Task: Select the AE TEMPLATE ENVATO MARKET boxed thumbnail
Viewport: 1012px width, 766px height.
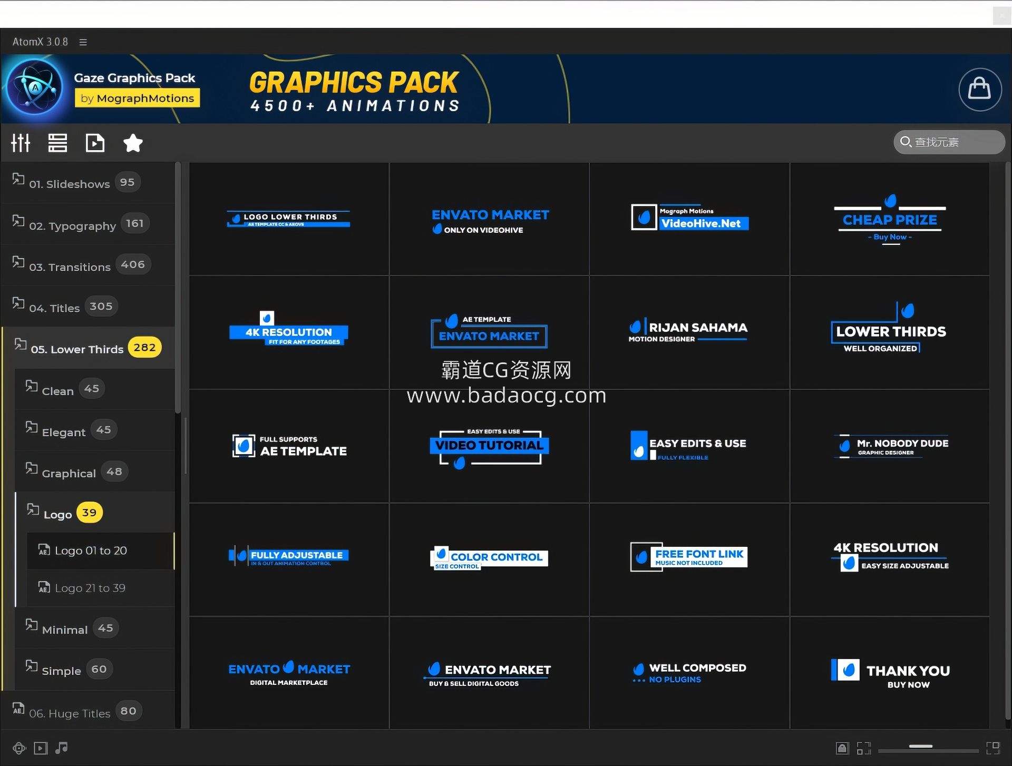Action: 490,332
